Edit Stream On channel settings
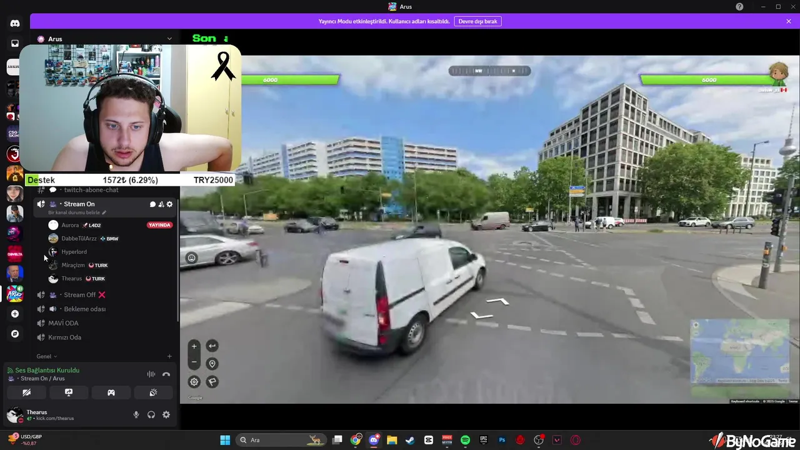Screen dimensions: 800x450 pyautogui.click(x=169, y=204)
